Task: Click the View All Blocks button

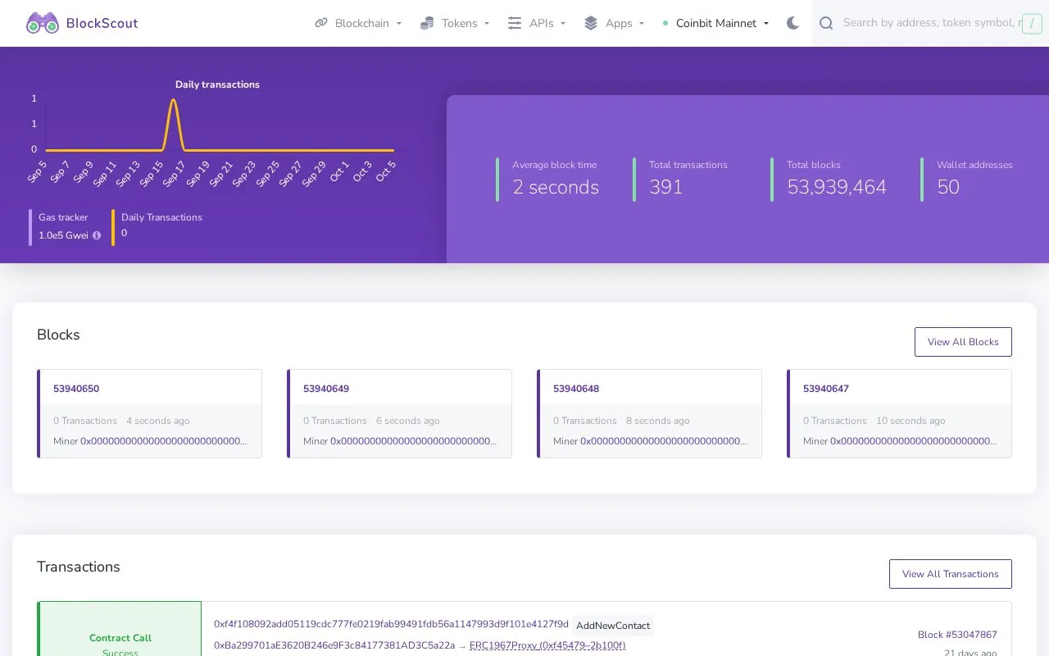Action: coord(963,342)
